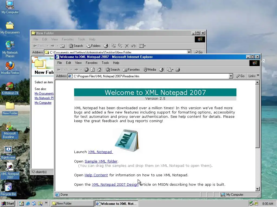Viewport: 277px width, 207px height.
Task: Toggle Folders pane in New Folder window
Action: 93,46
